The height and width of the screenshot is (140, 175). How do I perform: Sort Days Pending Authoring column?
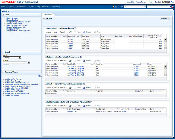[159, 35]
